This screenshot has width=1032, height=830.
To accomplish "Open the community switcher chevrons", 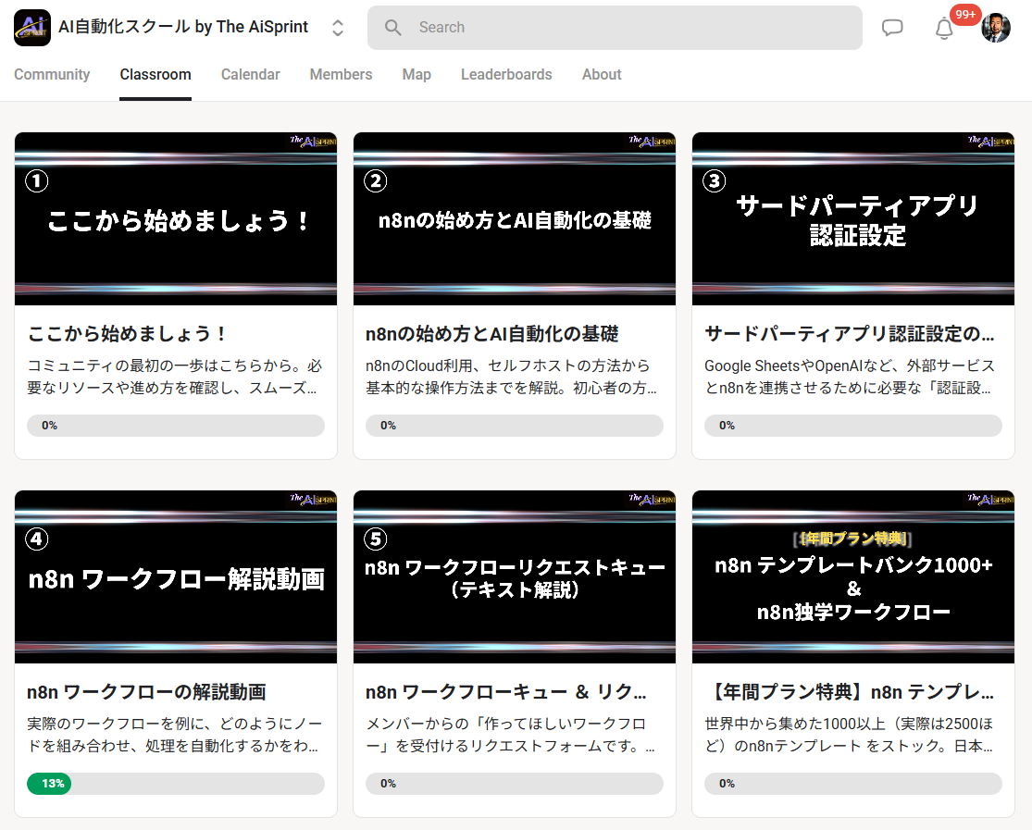I will coord(338,28).
